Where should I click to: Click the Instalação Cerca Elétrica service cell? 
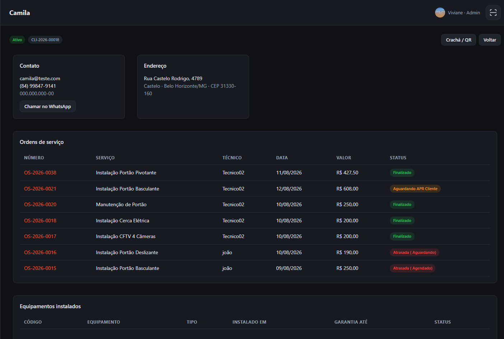point(122,221)
